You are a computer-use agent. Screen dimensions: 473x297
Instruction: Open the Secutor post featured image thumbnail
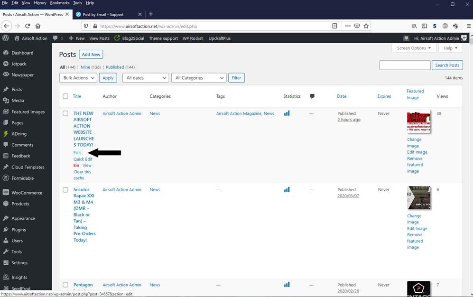(419, 198)
